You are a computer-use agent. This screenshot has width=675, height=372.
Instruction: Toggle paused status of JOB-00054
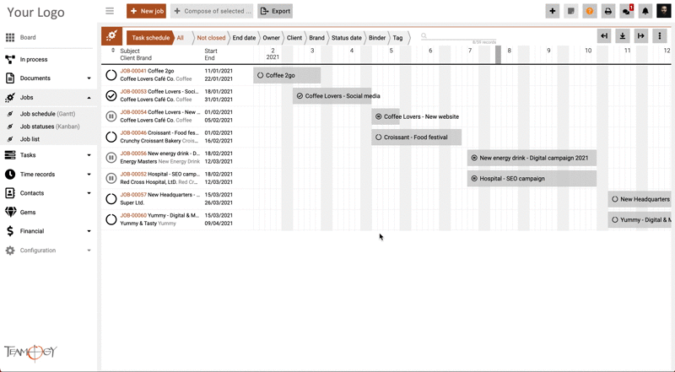(111, 116)
